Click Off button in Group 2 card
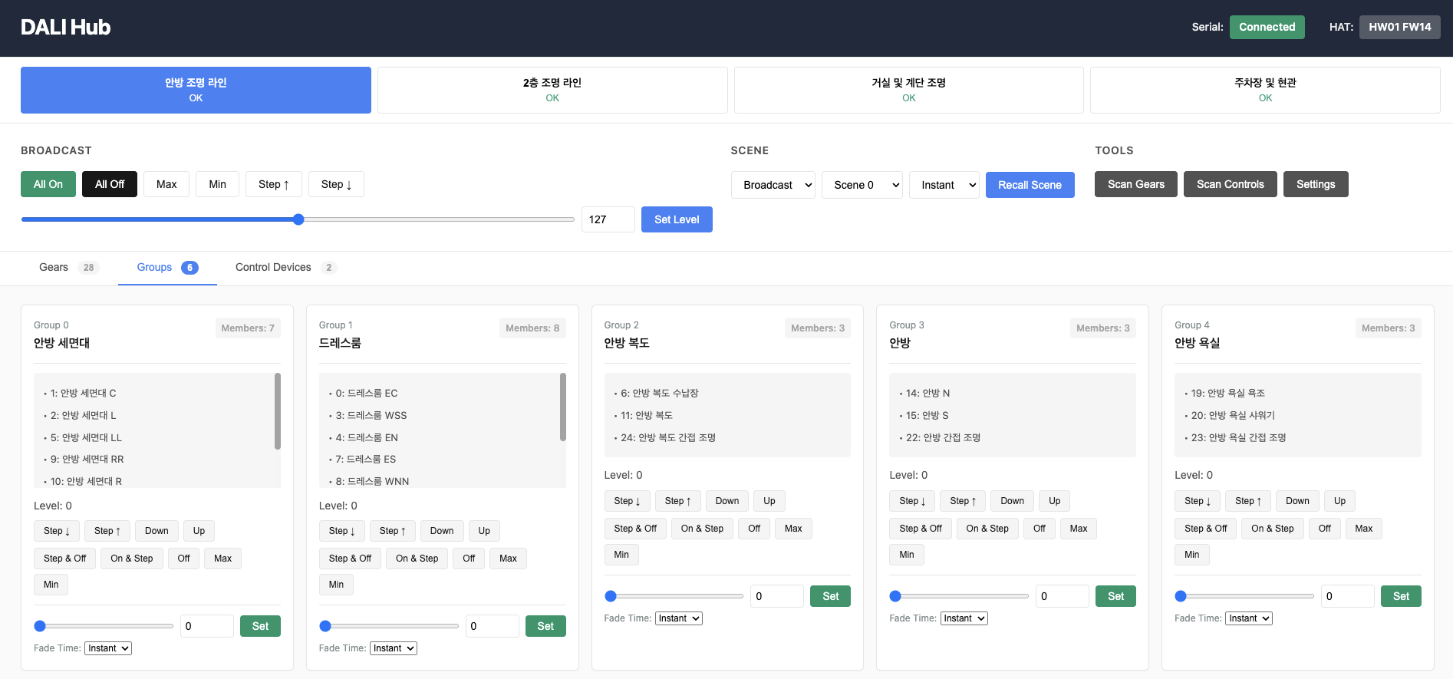Image resolution: width=1453 pixels, height=679 pixels. (x=754, y=529)
